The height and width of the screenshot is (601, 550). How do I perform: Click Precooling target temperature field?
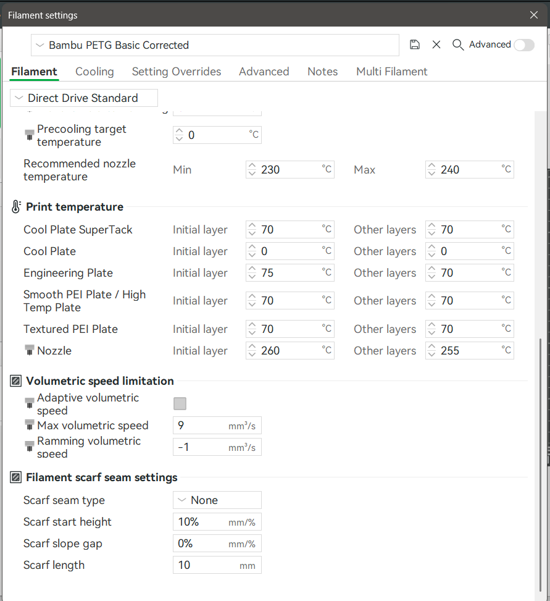[x=217, y=135]
